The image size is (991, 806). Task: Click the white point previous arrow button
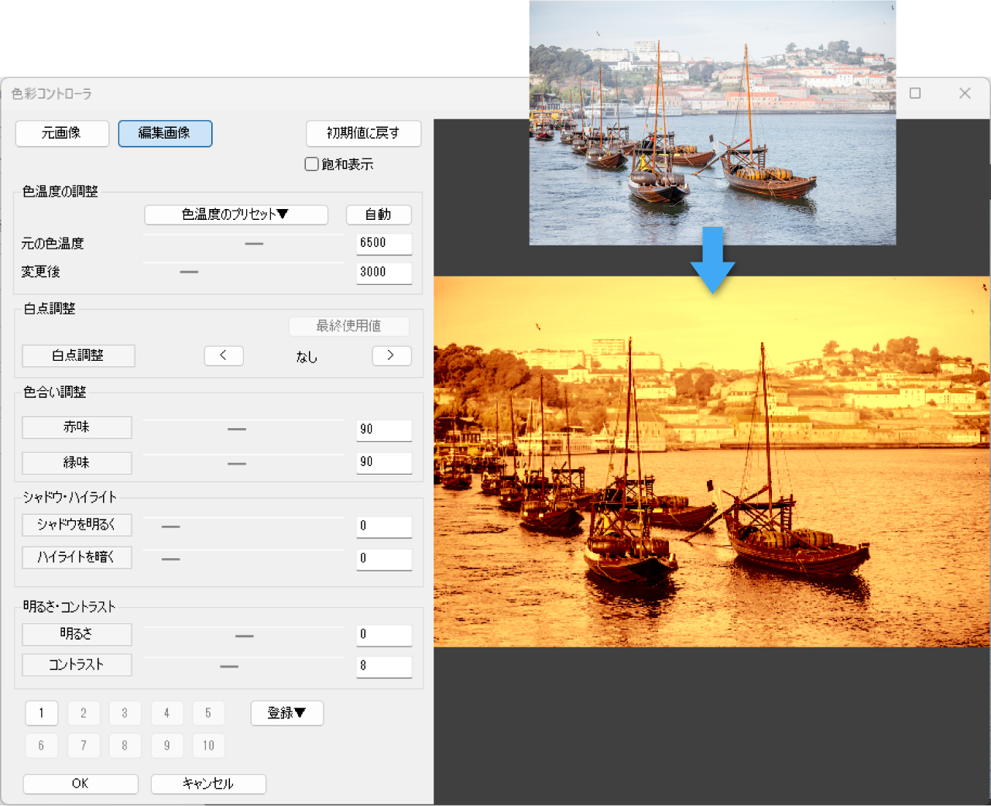224,355
